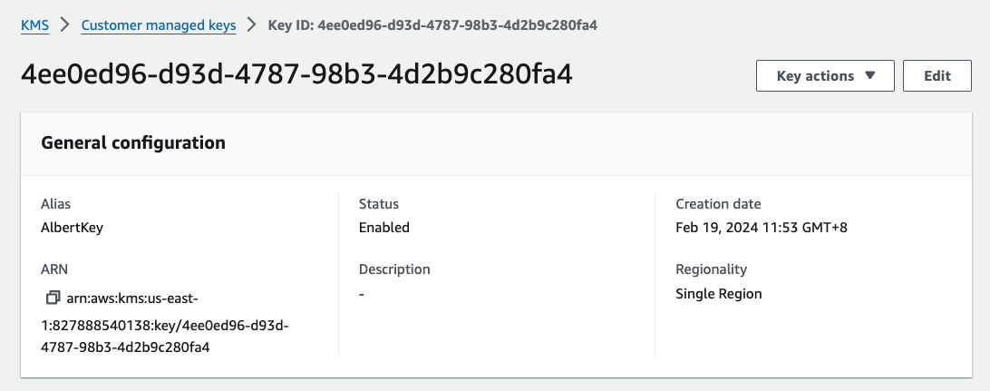Click the Regionality field label
This screenshot has height=391, width=990.
pyautogui.click(x=711, y=269)
